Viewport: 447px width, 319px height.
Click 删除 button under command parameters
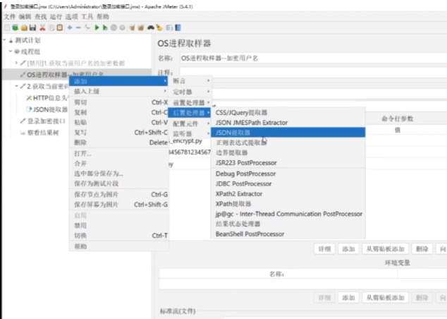click(422, 249)
